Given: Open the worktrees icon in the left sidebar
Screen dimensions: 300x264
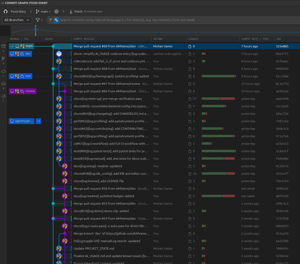Looking at the screenshot, I should (3, 46).
